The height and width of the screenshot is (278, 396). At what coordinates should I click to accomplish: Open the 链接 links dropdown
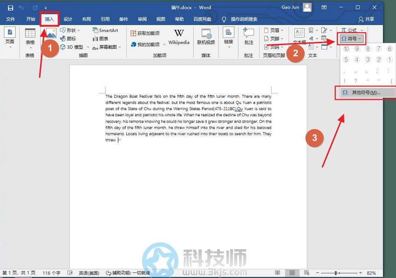[229, 38]
